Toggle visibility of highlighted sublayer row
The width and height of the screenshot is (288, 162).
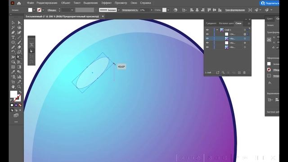coord(207,38)
